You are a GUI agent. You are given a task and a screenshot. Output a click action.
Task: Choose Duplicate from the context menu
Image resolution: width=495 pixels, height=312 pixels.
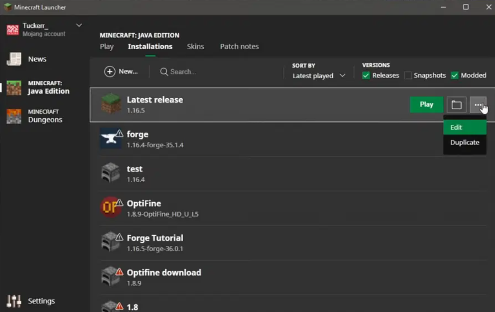click(x=465, y=142)
